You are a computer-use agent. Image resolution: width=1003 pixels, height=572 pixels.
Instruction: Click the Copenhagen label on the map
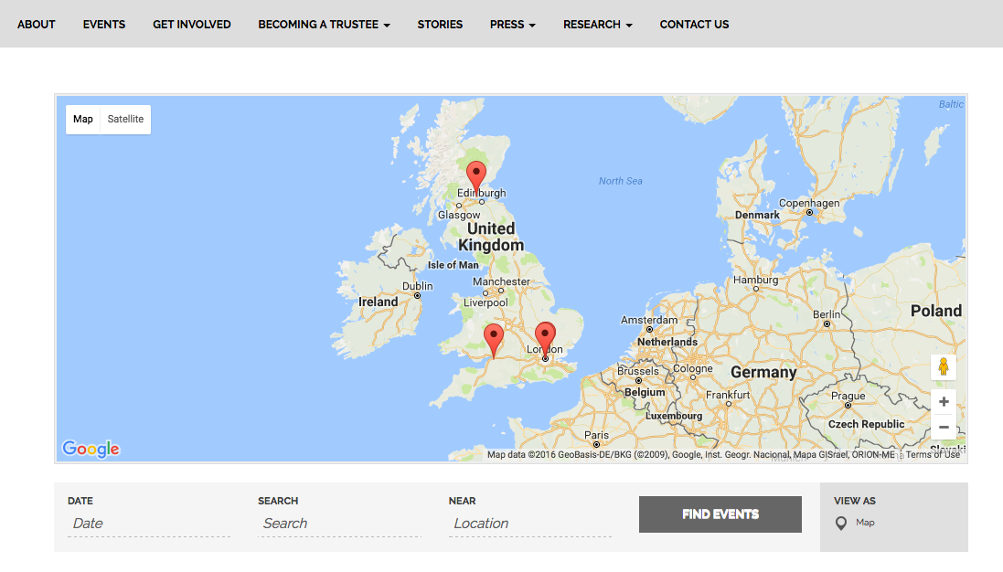(808, 203)
